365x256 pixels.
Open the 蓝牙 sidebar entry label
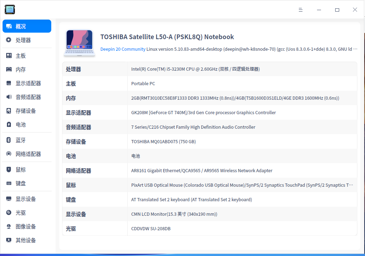(20, 140)
